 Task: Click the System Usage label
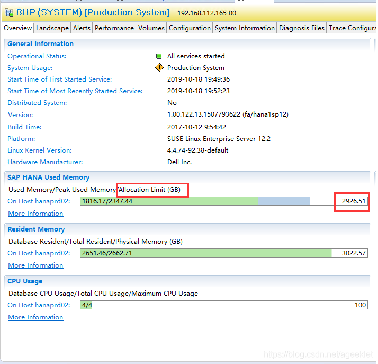click(30, 68)
